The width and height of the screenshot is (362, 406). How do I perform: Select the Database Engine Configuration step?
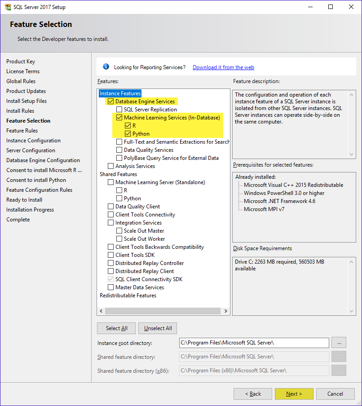click(43, 160)
